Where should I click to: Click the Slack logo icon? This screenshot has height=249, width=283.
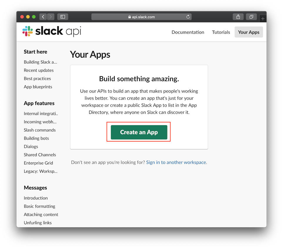pos(28,31)
